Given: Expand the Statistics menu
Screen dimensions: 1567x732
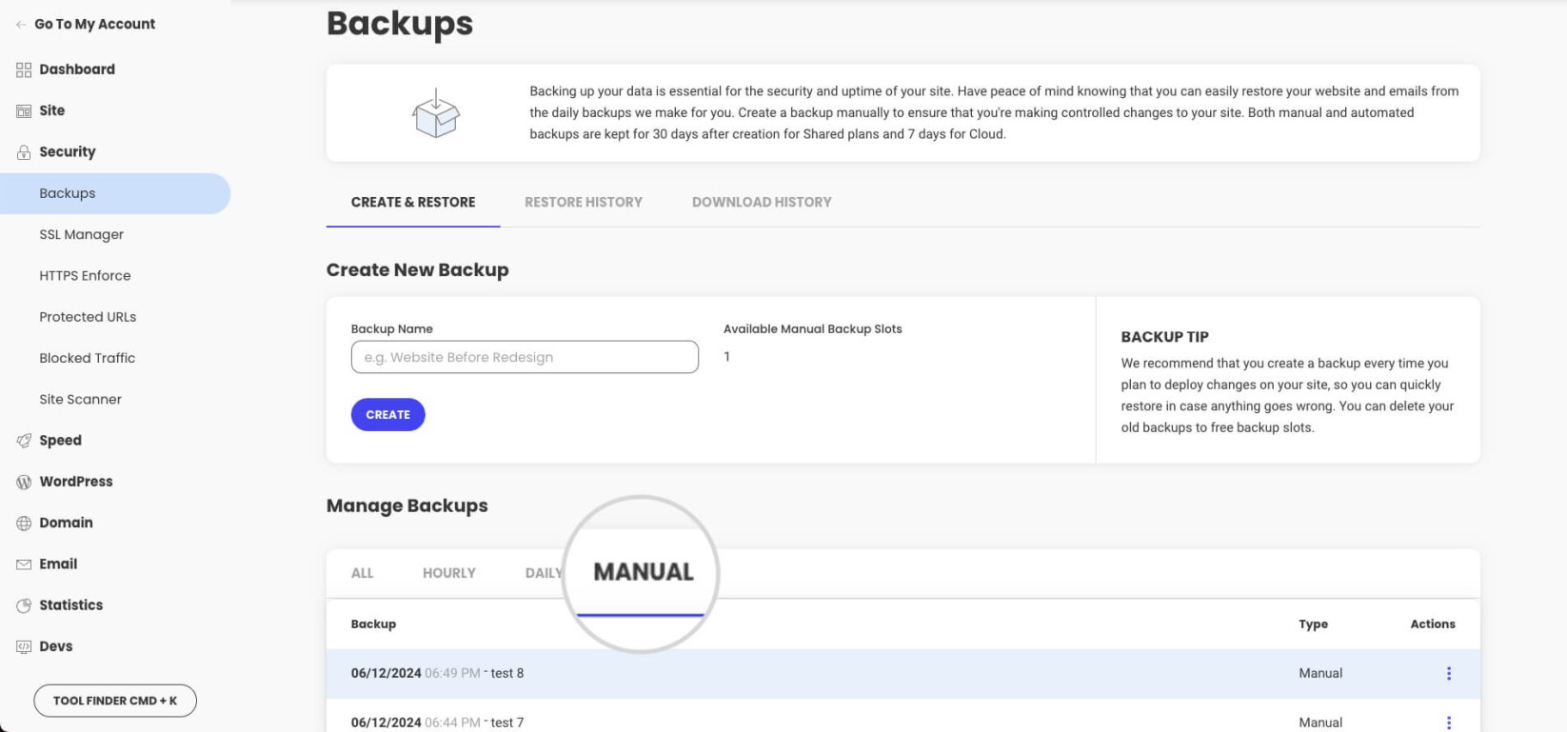Looking at the screenshot, I should [70, 605].
